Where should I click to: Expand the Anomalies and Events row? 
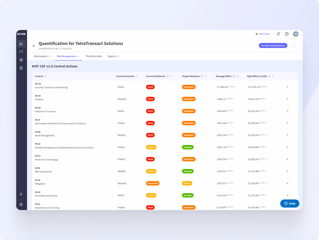coord(287,195)
